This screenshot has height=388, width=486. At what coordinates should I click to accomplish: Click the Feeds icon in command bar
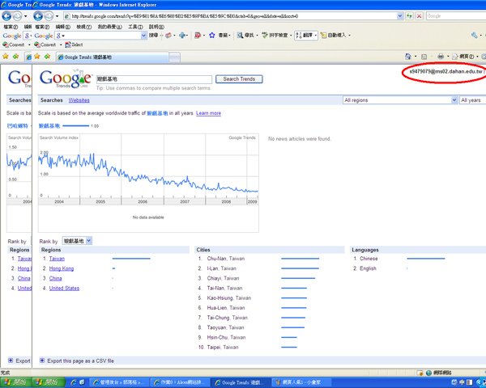[424, 57]
